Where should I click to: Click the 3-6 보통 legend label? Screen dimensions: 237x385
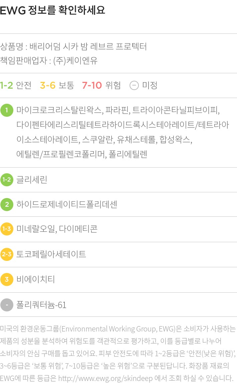pos(57,85)
